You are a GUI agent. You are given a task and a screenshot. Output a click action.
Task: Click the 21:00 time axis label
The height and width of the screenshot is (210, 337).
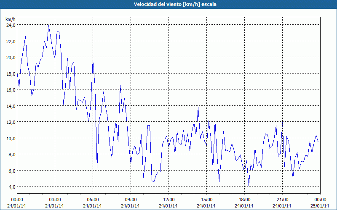282,200
